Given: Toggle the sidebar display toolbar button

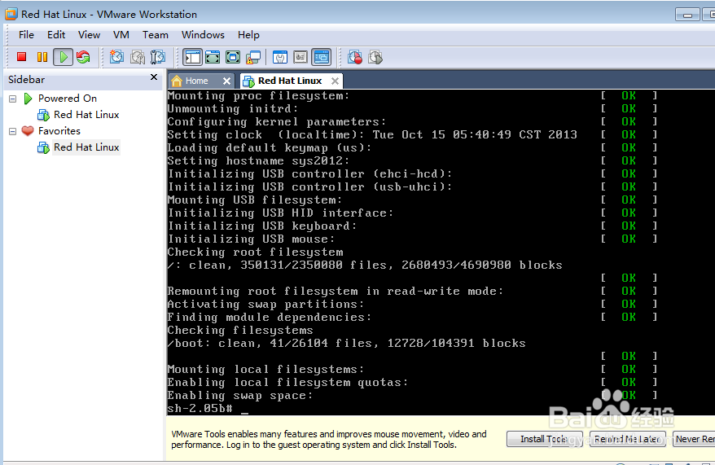Looking at the screenshot, I should tap(192, 57).
